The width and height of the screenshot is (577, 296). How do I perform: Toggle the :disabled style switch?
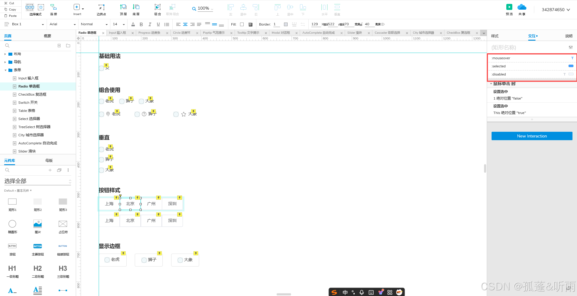pos(571,74)
